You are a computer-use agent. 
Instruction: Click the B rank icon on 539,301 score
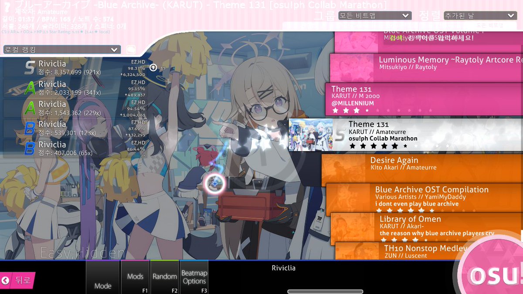click(x=30, y=128)
